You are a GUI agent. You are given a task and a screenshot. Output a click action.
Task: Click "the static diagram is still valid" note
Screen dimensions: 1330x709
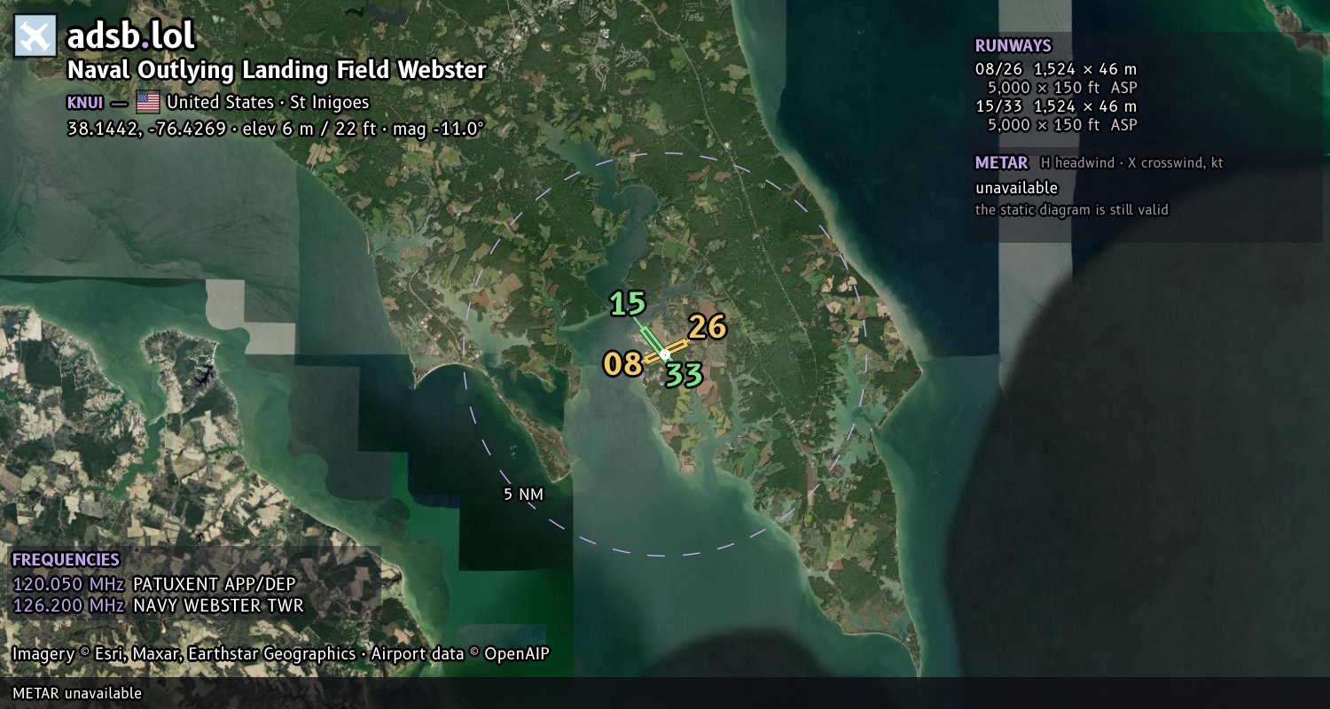coord(1072,210)
